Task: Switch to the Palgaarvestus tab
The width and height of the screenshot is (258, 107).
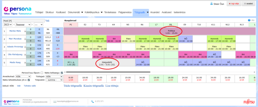Action: point(125,12)
